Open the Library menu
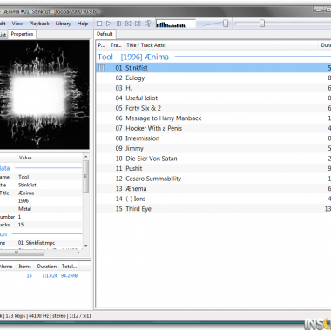 pyautogui.click(x=63, y=24)
